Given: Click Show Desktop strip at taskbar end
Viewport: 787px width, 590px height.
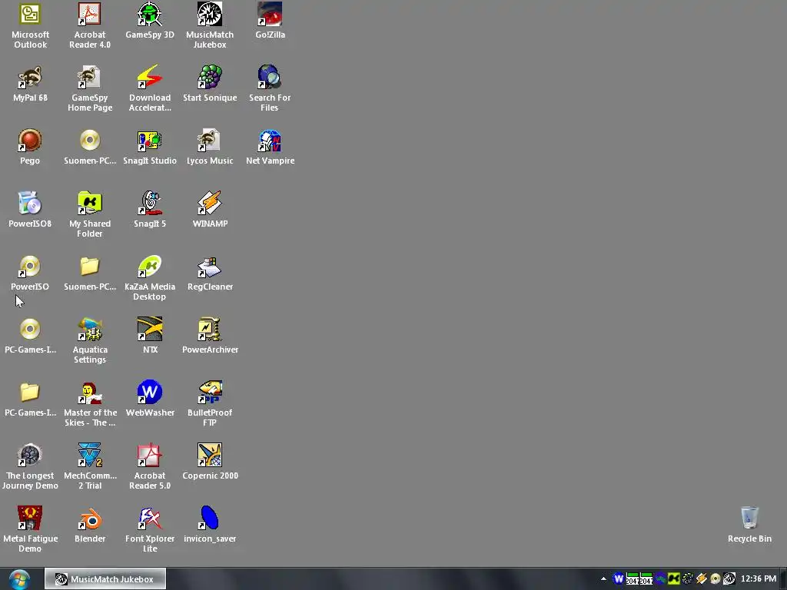Looking at the screenshot, I should pyautogui.click(x=783, y=579).
